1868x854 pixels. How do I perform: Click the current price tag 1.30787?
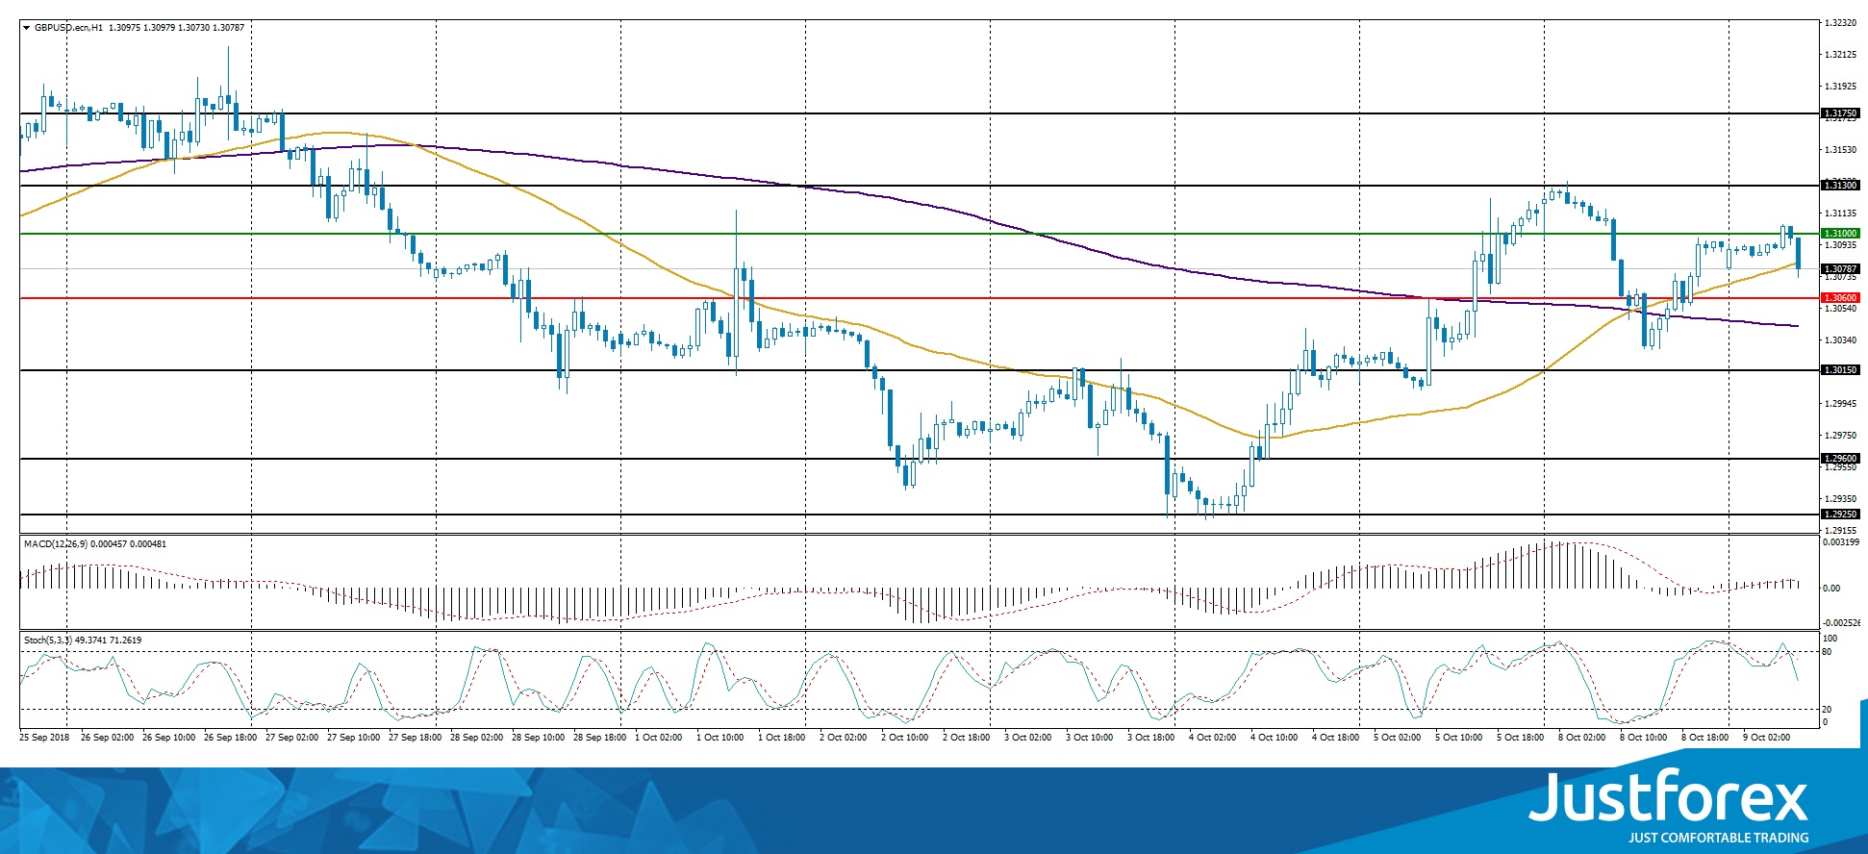tap(1840, 269)
